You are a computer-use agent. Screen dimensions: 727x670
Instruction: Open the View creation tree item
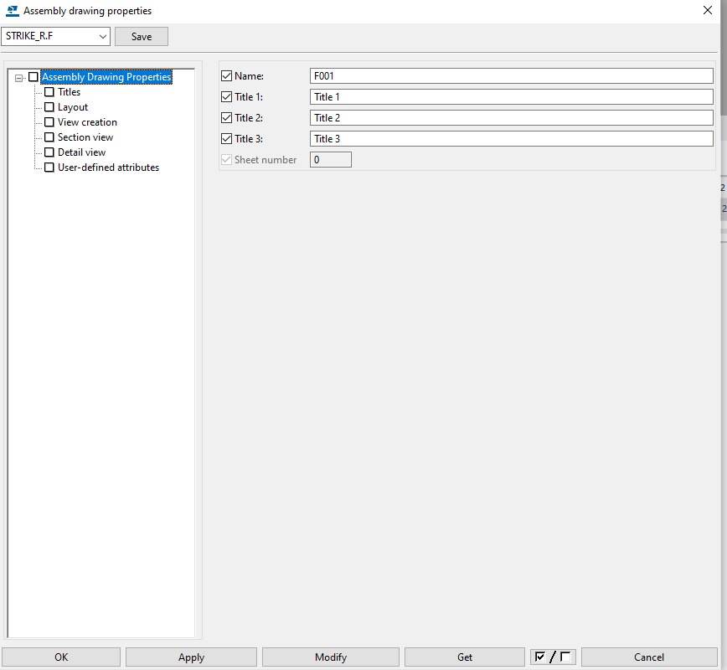(87, 122)
